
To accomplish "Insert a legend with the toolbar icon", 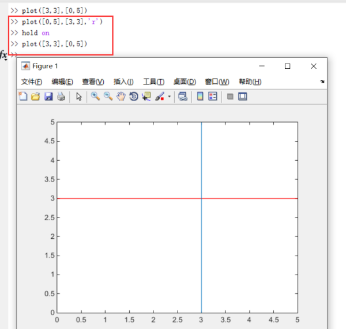I will click(x=213, y=97).
